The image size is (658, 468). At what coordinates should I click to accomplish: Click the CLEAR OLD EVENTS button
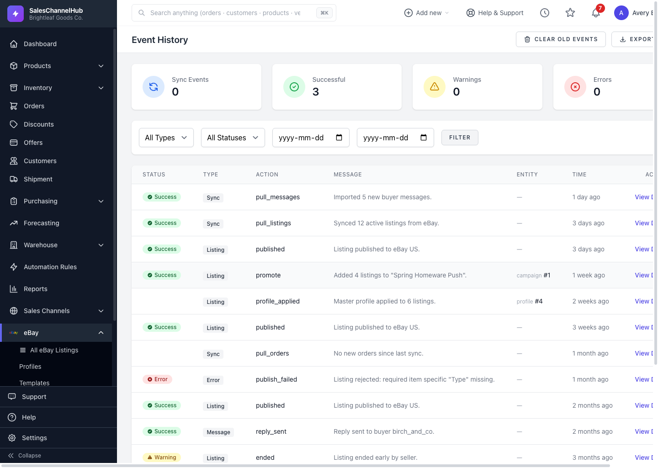[x=561, y=39]
